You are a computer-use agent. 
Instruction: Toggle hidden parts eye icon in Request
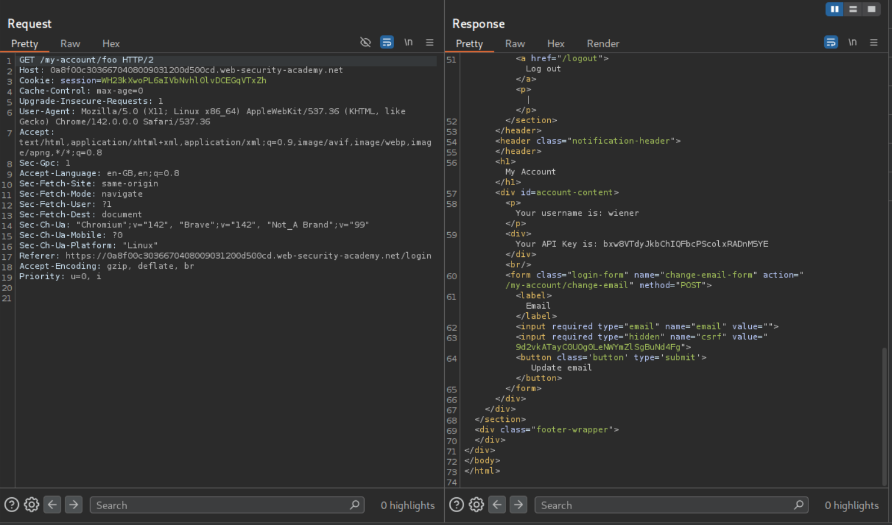coord(365,42)
